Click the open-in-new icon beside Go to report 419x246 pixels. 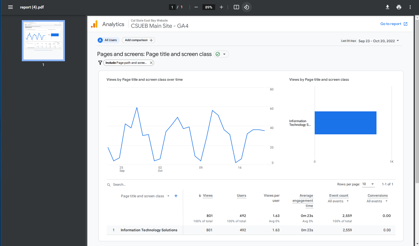[406, 24]
